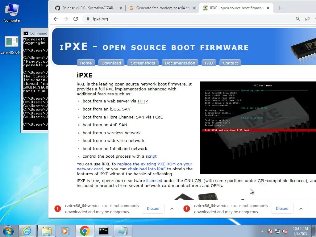Launch Internet Explorer from taskbar

click(27, 231)
